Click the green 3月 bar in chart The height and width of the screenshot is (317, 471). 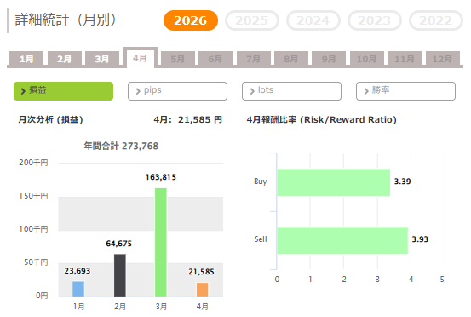[161, 243]
